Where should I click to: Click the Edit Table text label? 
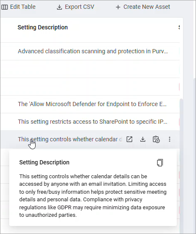[x=23, y=7]
